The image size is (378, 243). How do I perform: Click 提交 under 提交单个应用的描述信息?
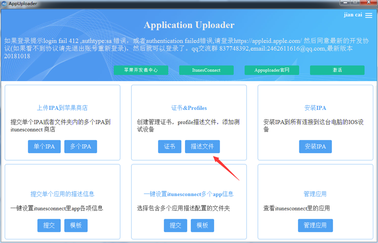(x=49, y=225)
